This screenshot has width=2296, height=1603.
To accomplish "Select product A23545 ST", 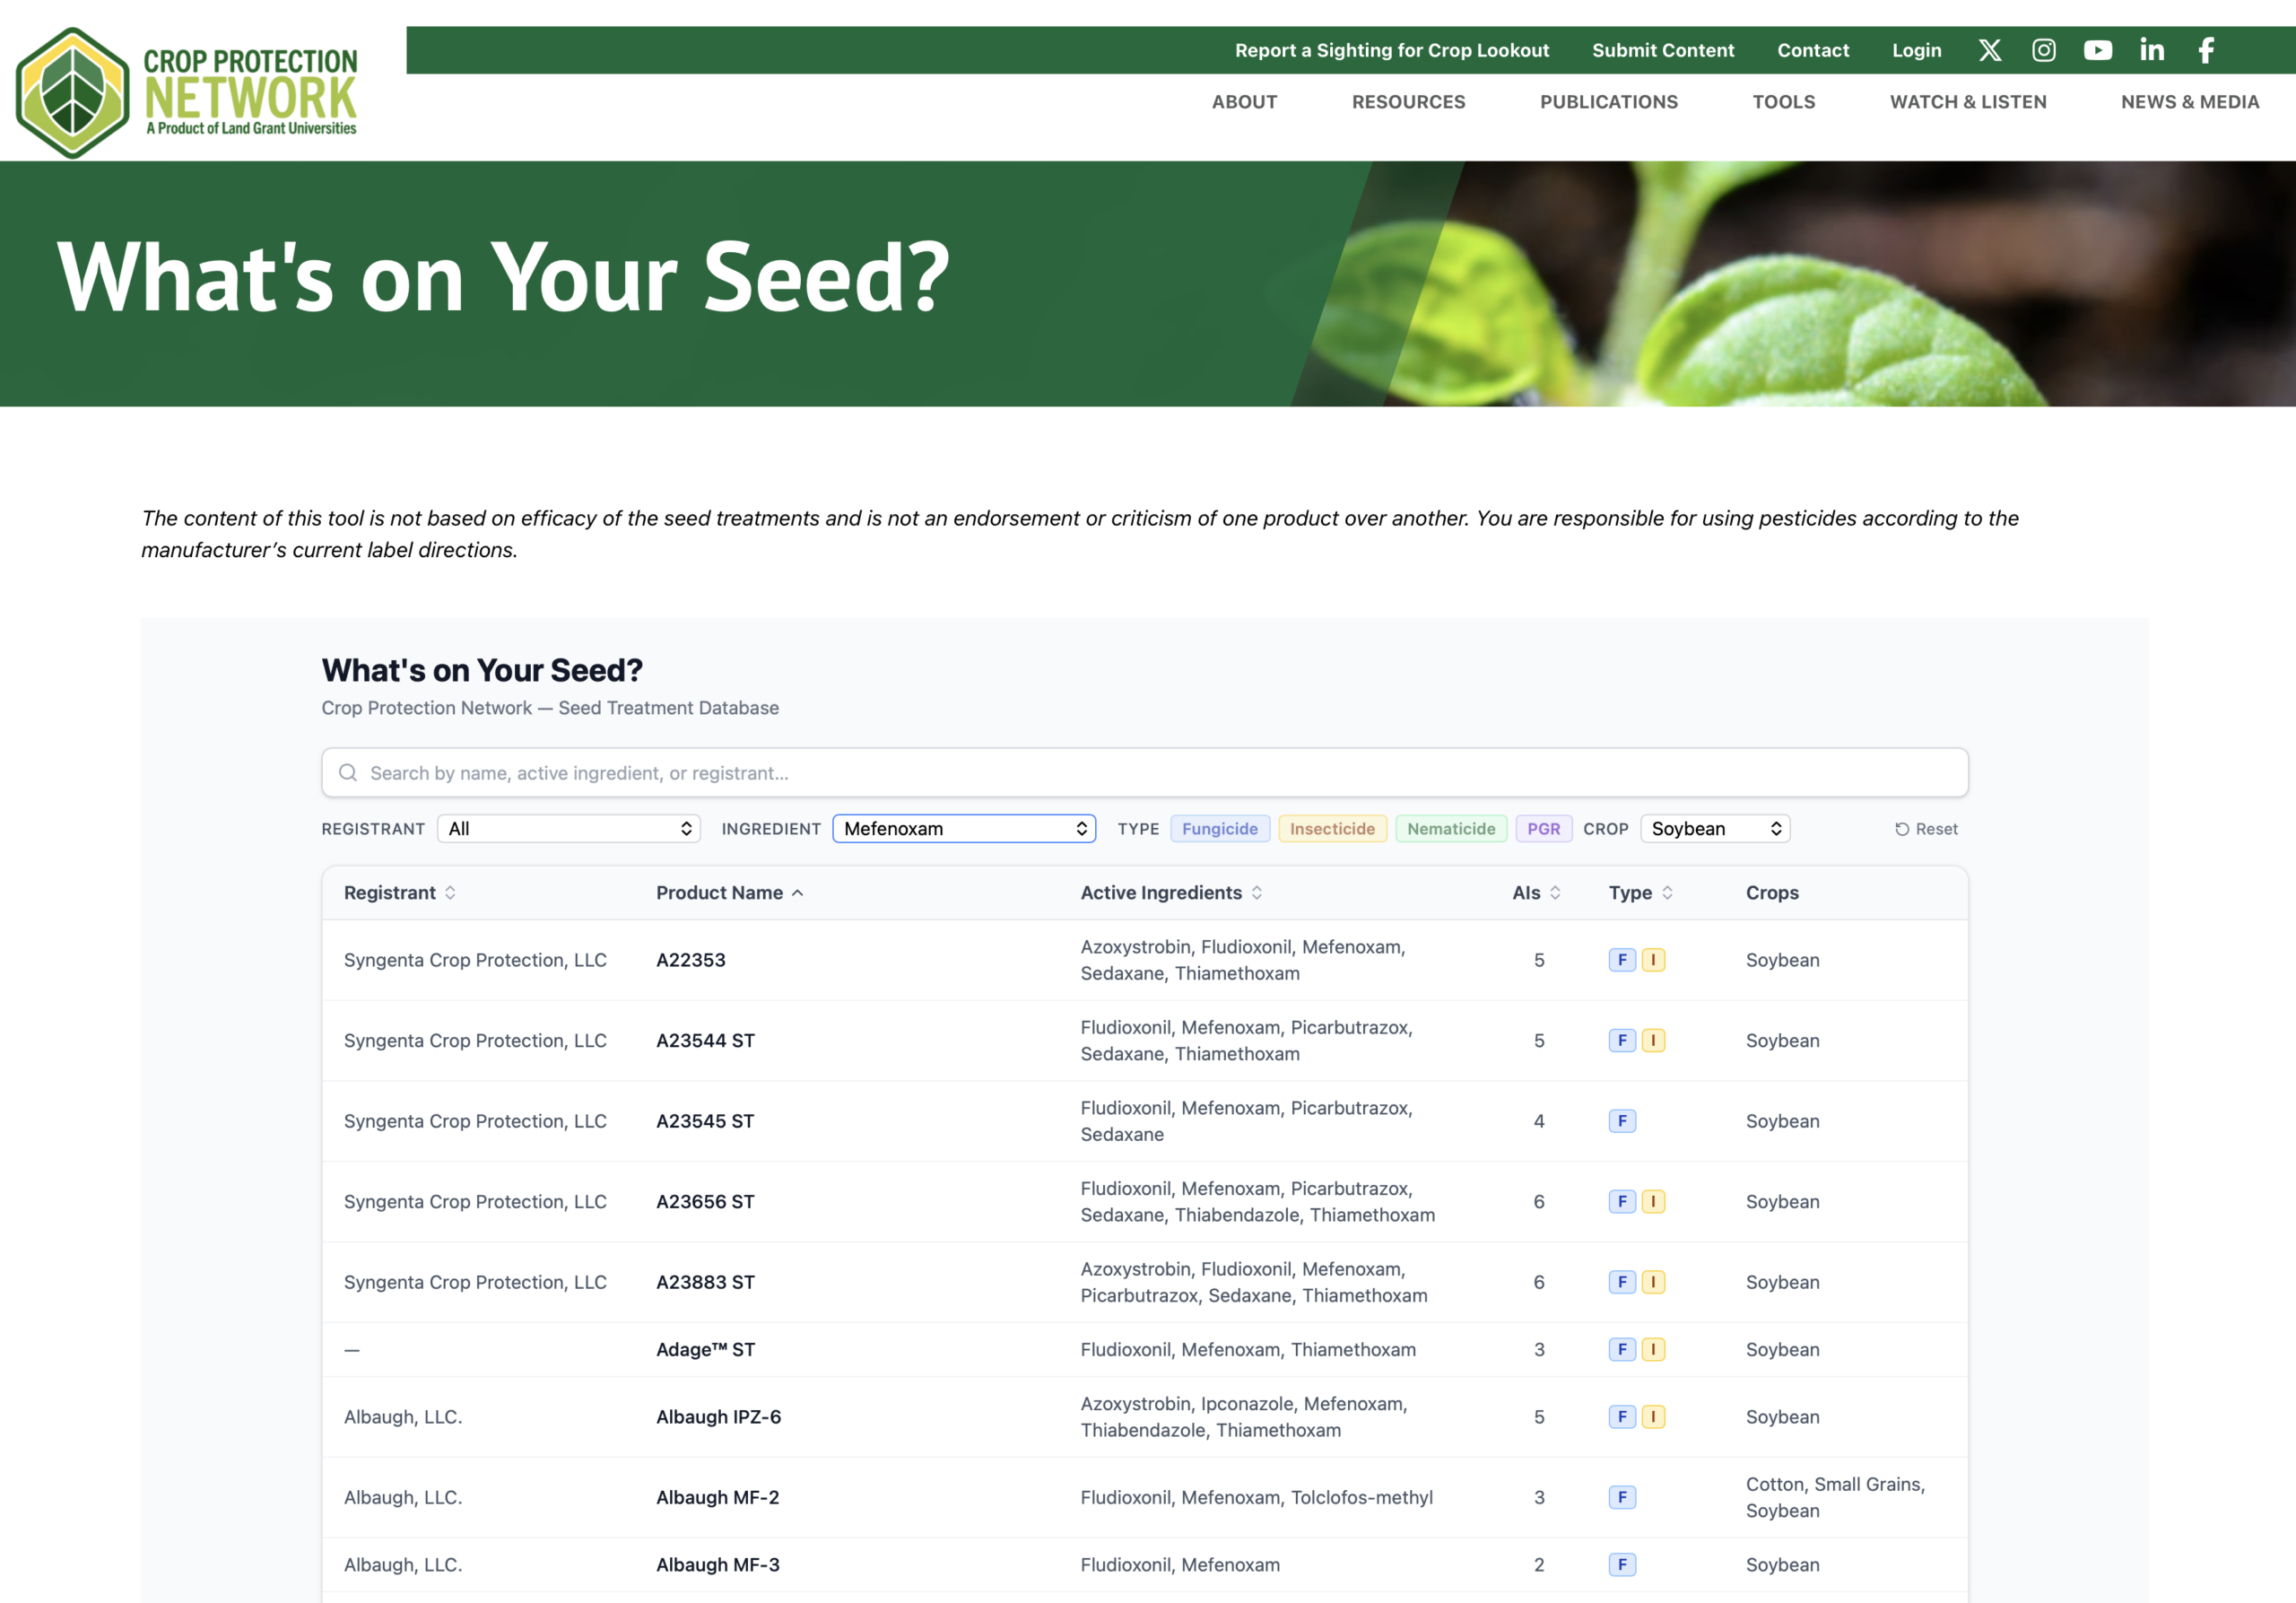I will pyautogui.click(x=705, y=1120).
